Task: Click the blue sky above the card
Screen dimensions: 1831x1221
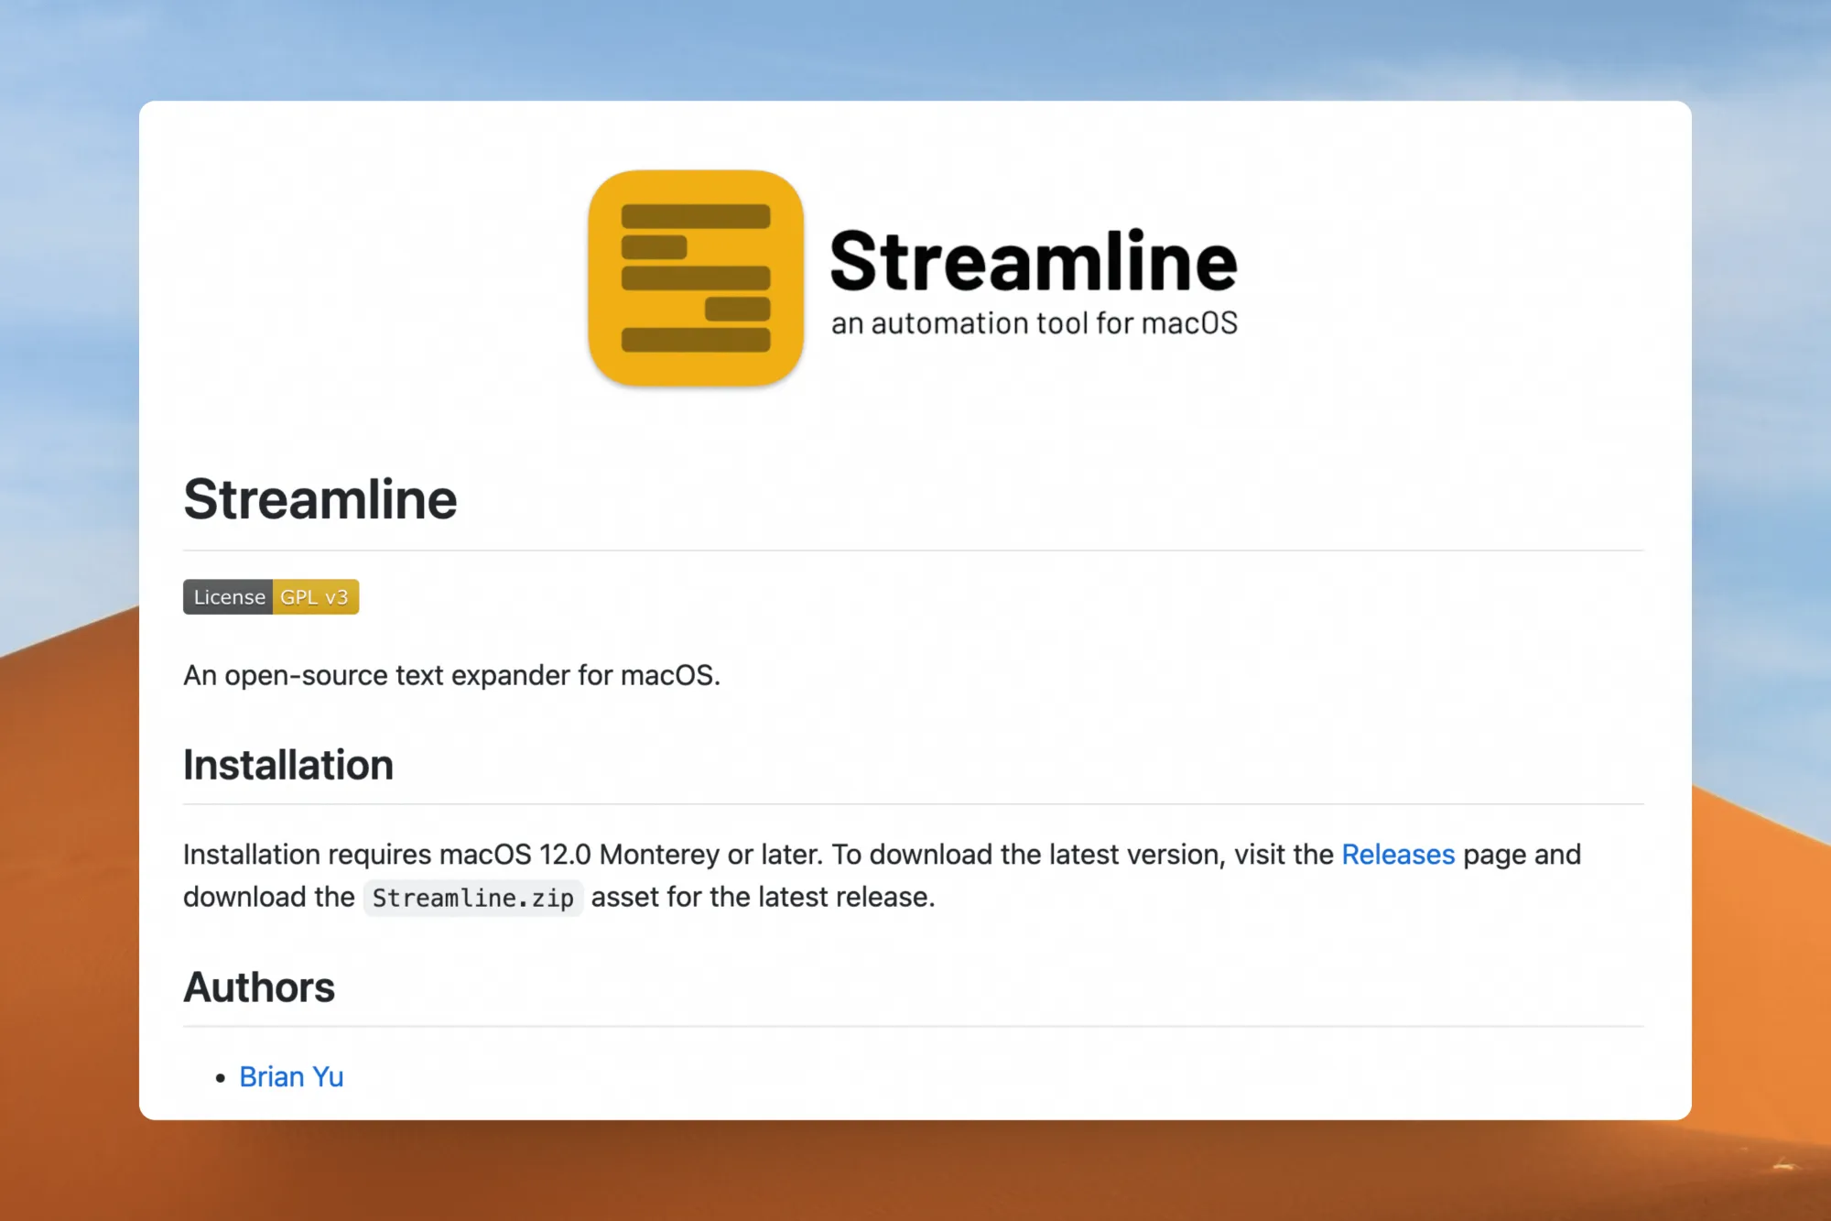Action: point(915,46)
